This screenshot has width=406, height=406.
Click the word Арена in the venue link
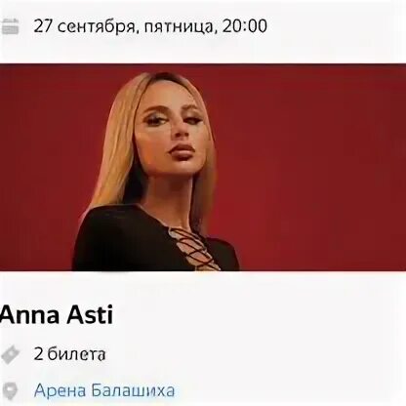(61, 390)
